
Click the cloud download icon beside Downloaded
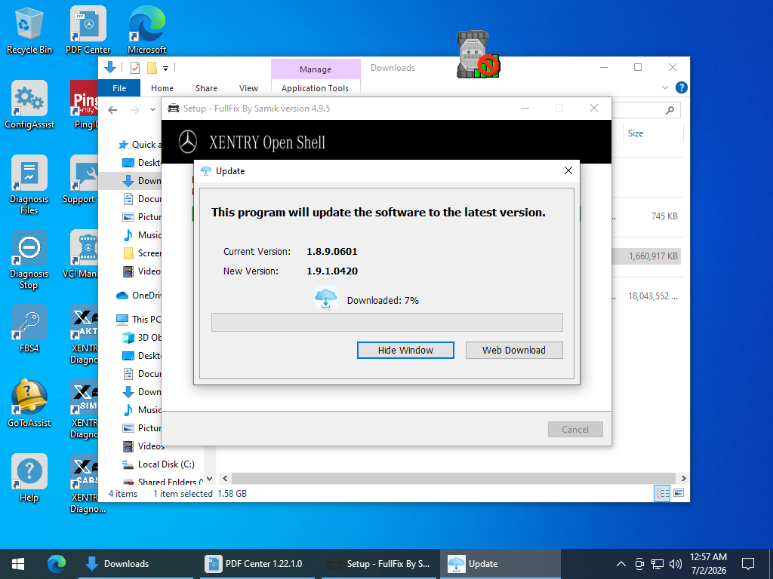click(326, 299)
